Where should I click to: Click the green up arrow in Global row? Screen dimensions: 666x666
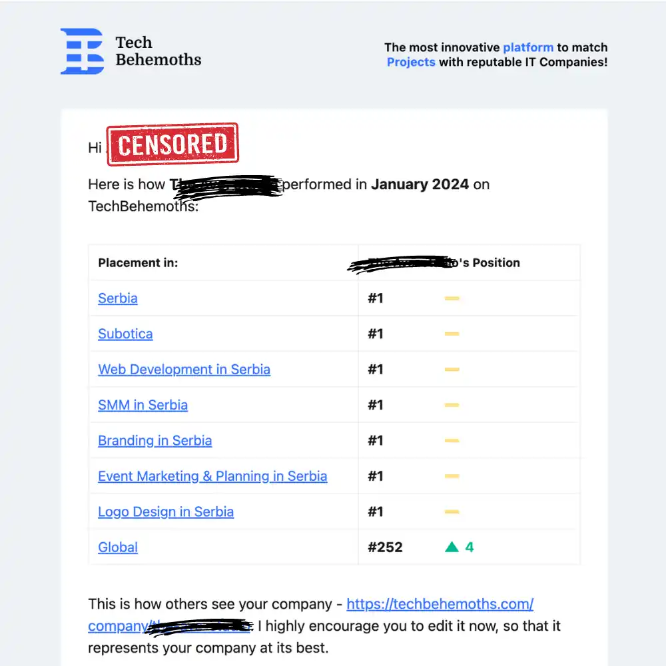452,547
